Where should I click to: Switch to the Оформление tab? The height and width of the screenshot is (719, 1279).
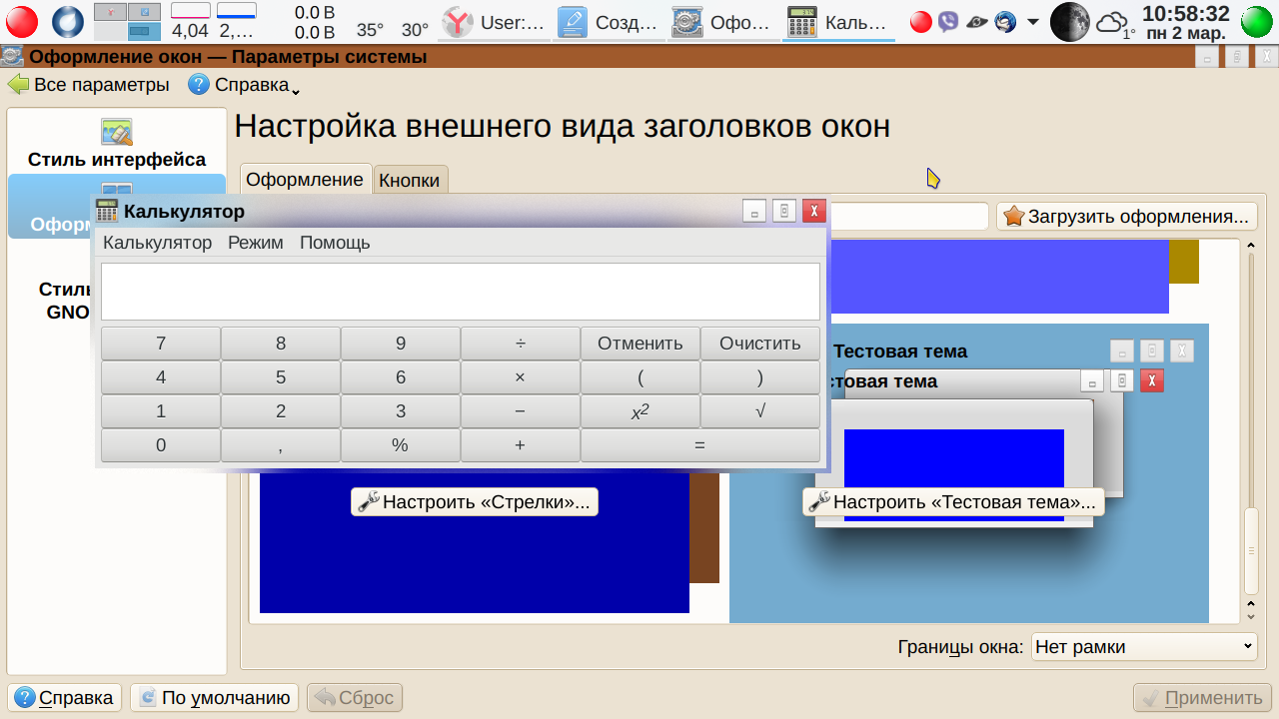[x=305, y=179]
